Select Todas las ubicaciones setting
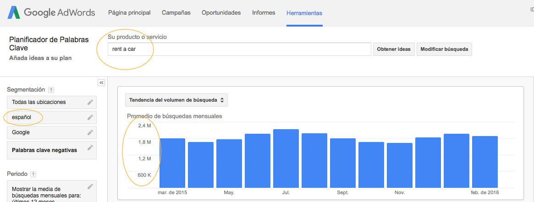The image size is (534, 202). point(52,102)
